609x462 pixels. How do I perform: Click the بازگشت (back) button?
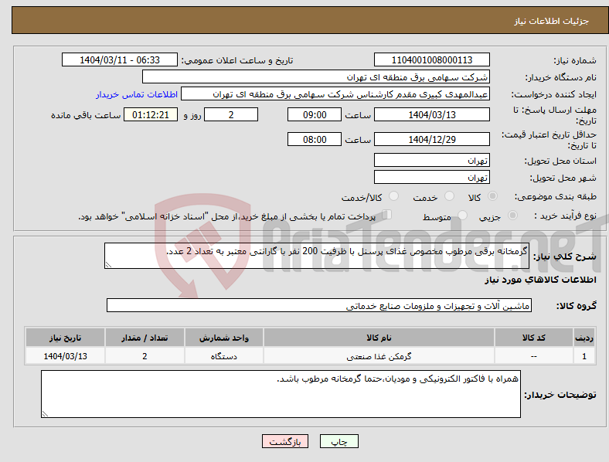[285, 442]
